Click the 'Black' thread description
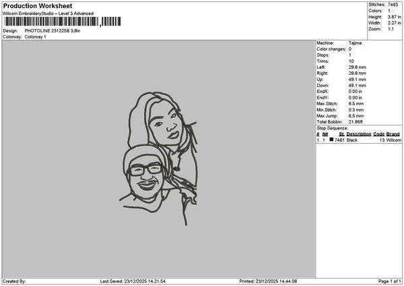 (352, 140)
